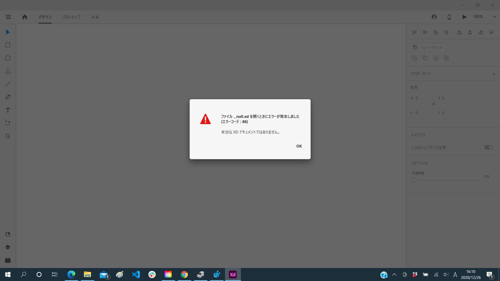Select the Pen tool
This screenshot has width=500, height=281.
8,97
